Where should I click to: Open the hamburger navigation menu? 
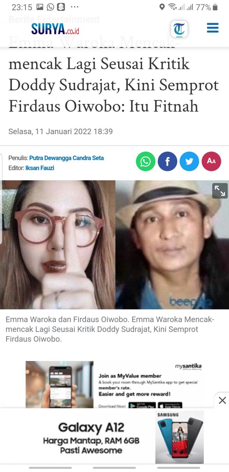pos(213,28)
